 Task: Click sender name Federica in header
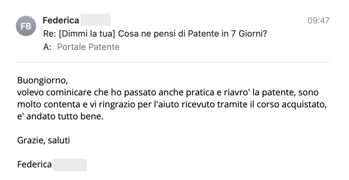61,20
